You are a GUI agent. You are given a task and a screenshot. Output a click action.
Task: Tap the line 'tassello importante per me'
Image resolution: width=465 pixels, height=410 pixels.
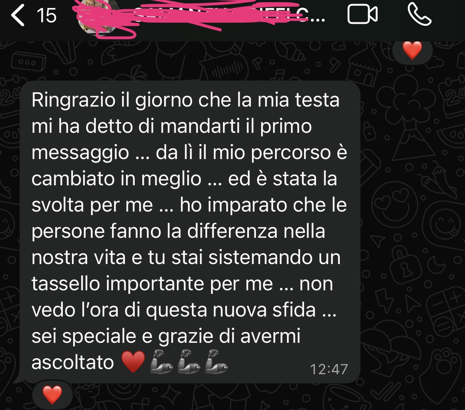pos(182,284)
